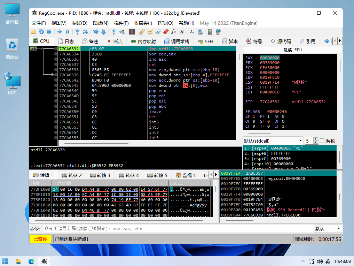Viewport: 354px width, 266px height.
Task: Toggle the 解锁 checkbox
Action: coord(322,141)
